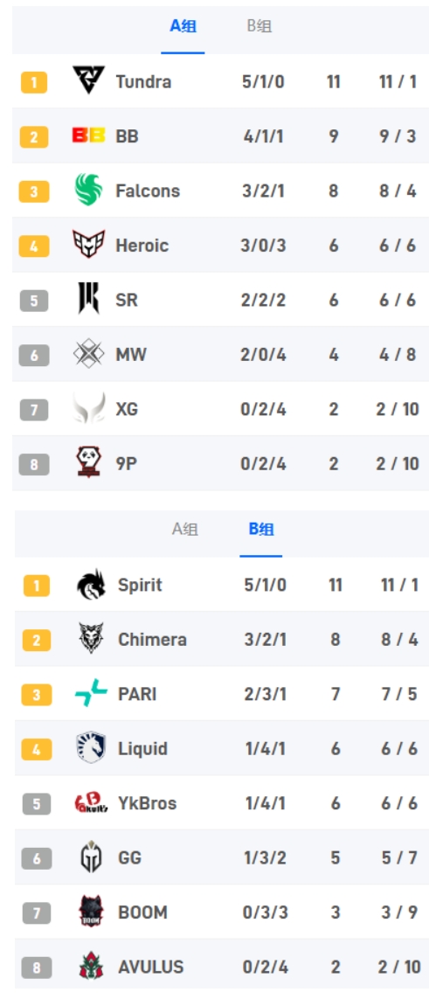Select the PARI team logo
429x999 pixels.
tap(91, 694)
